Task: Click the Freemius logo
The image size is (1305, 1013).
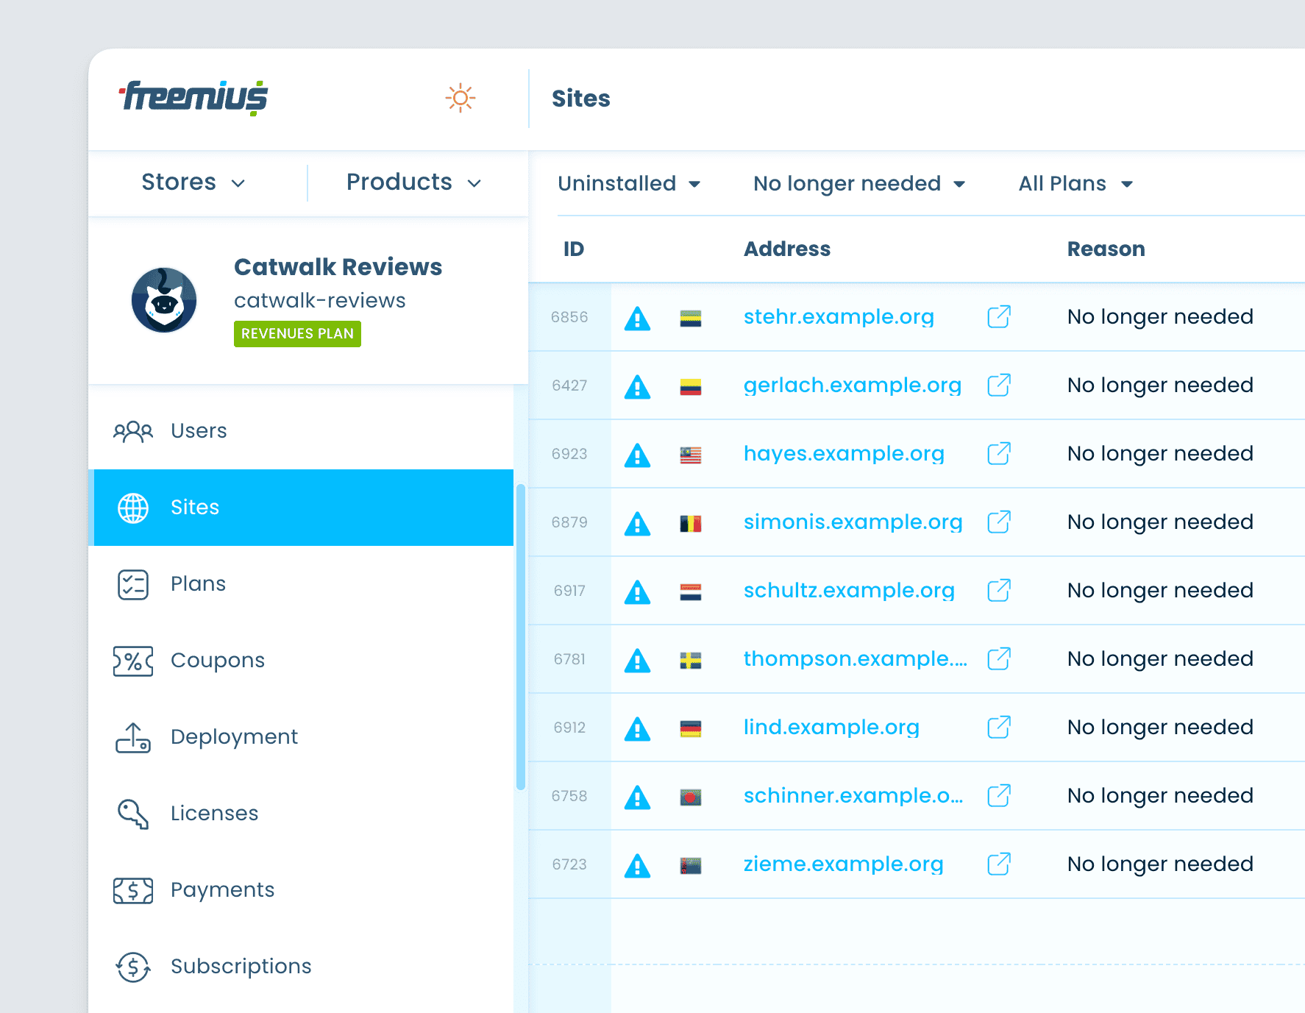Action: click(194, 97)
